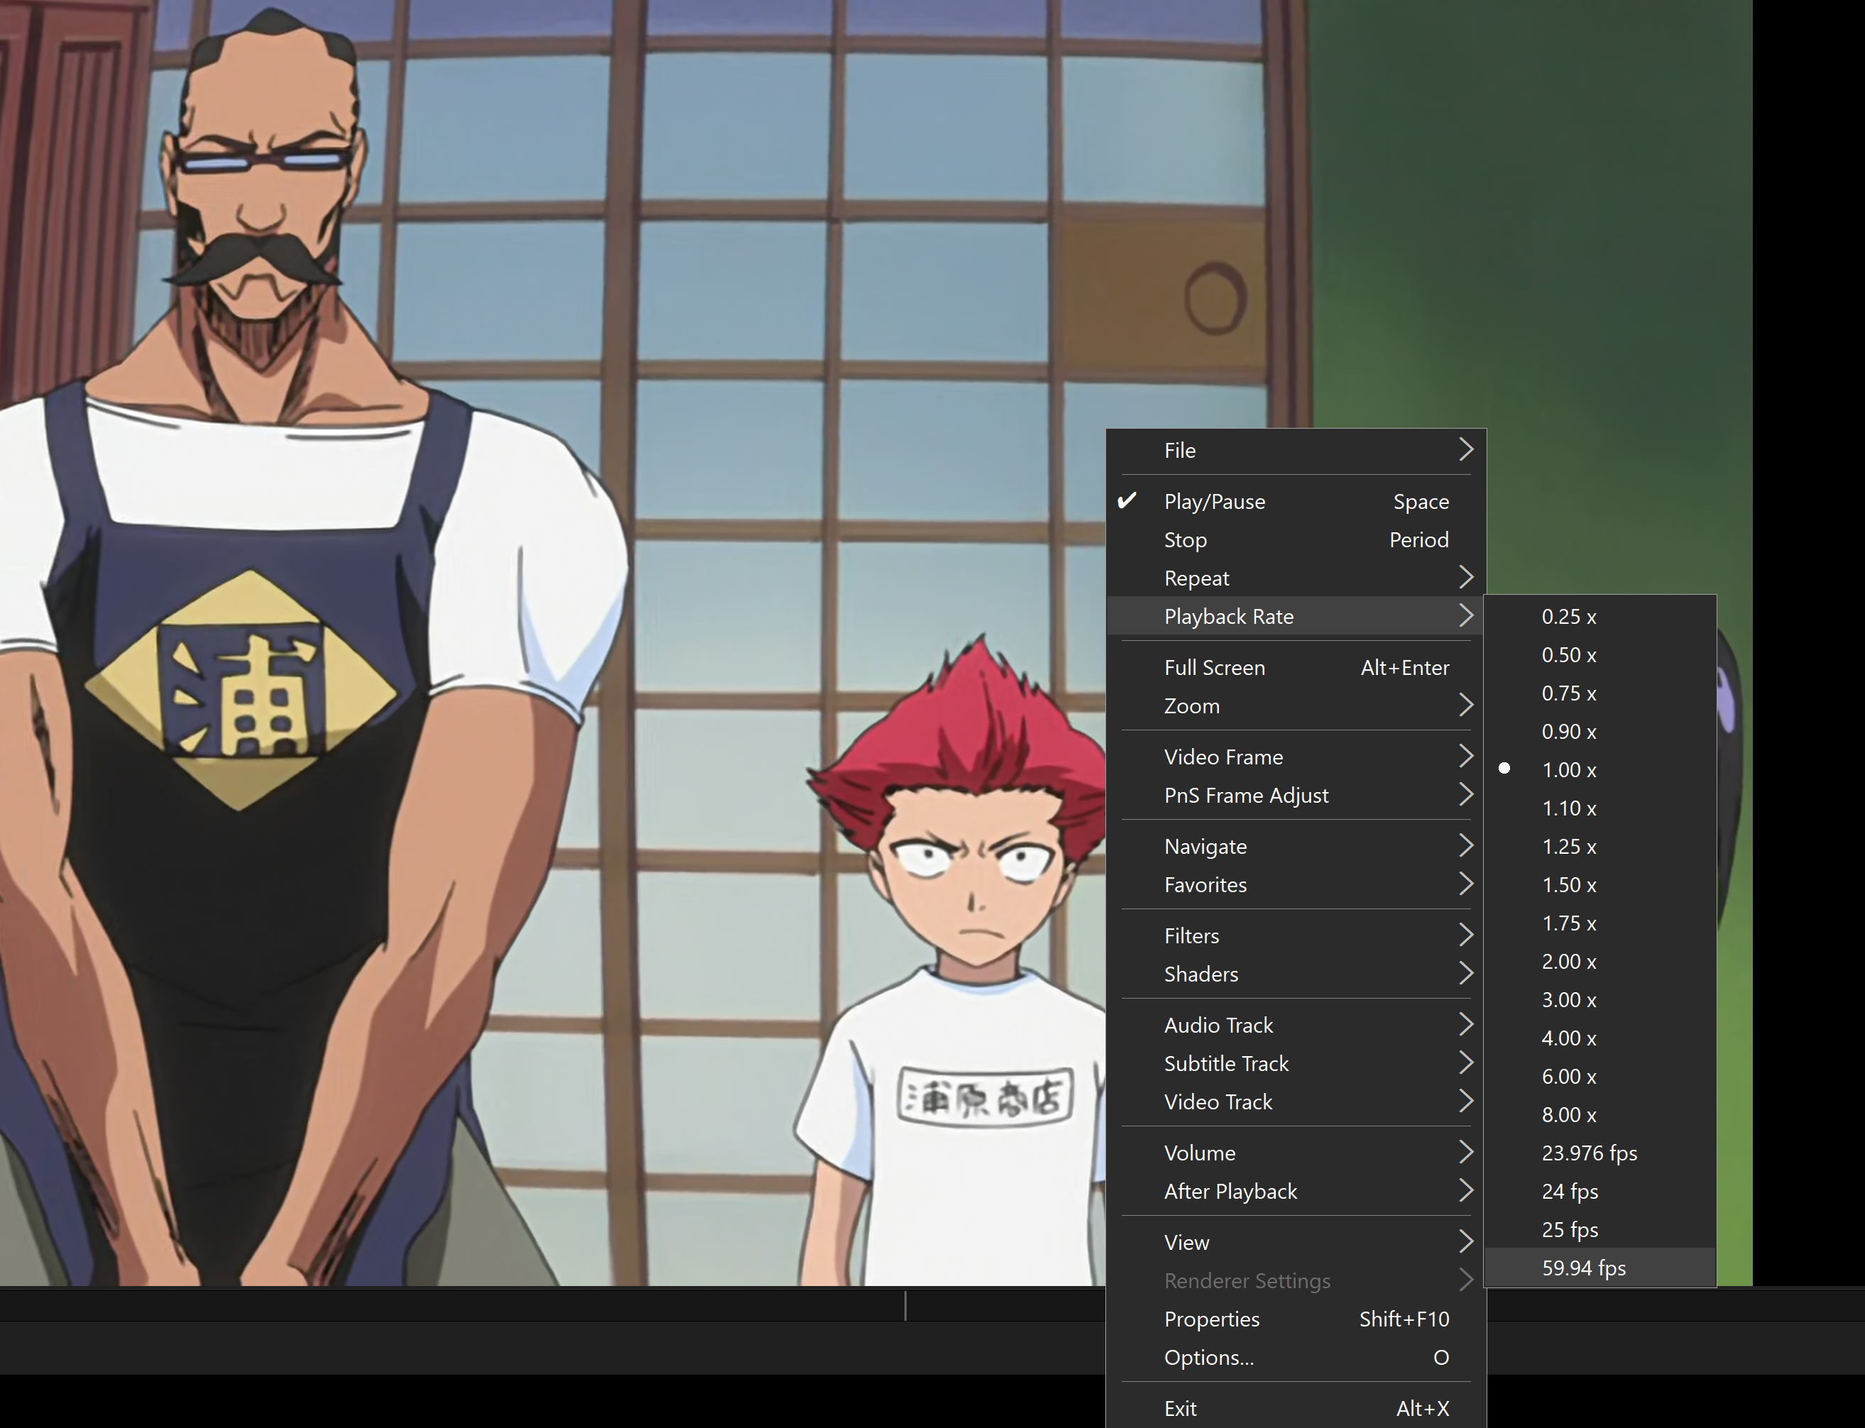
Task: Select Full Screen menu entry
Action: pyautogui.click(x=1214, y=667)
